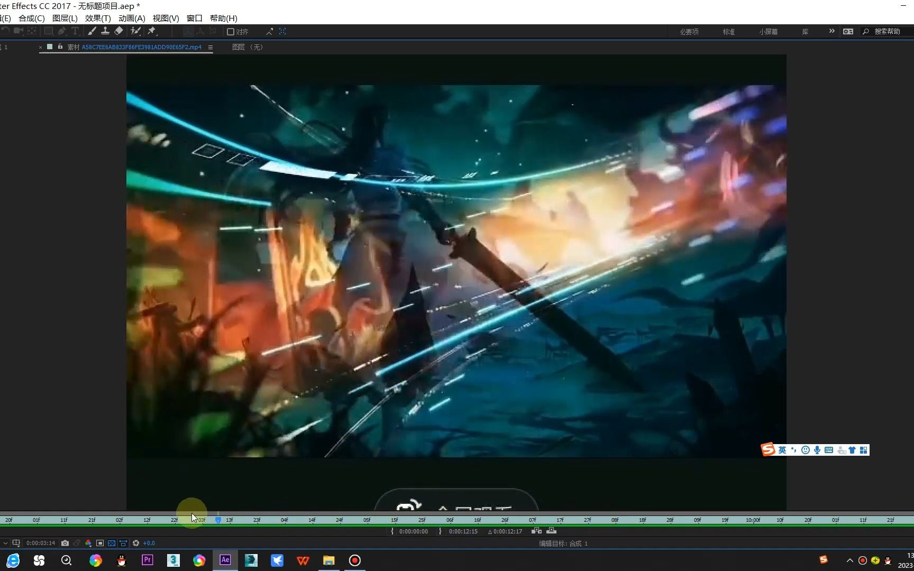Screen dimensions: 914x571
Task: Click the sync settings icon beside search
Action: point(848,32)
